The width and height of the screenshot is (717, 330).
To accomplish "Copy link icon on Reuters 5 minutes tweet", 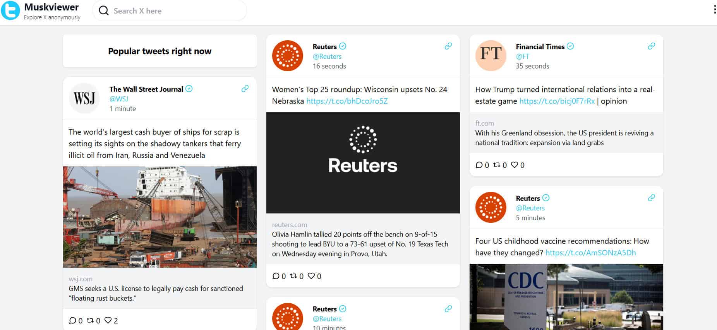I will click(x=652, y=198).
